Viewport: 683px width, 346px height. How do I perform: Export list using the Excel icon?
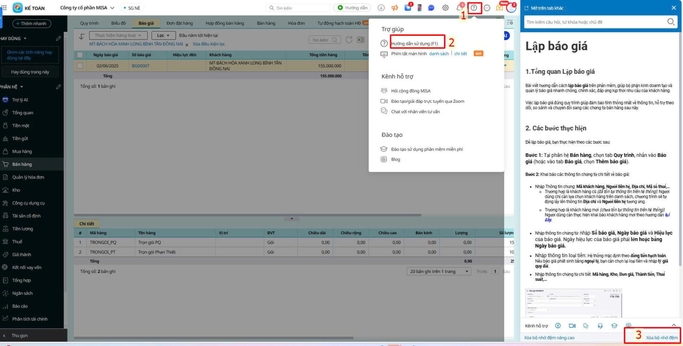click(x=361, y=40)
